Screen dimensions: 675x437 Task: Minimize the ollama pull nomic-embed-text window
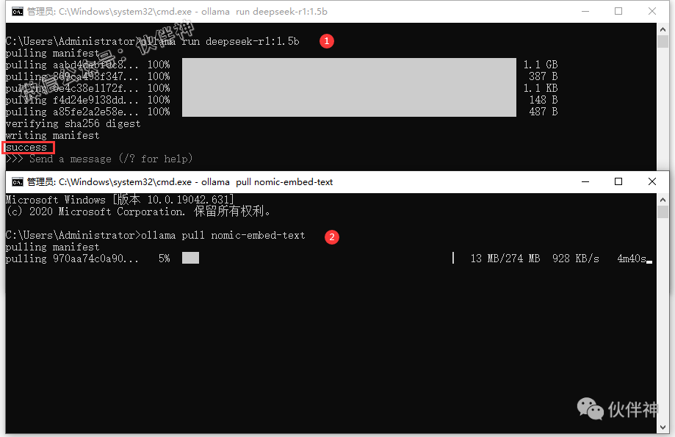click(x=585, y=181)
